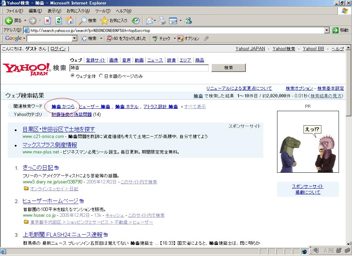Image resolution: width=352 pixels, height=256 pixels.
Task: Open the 辞書 search tab
Action: point(172,60)
